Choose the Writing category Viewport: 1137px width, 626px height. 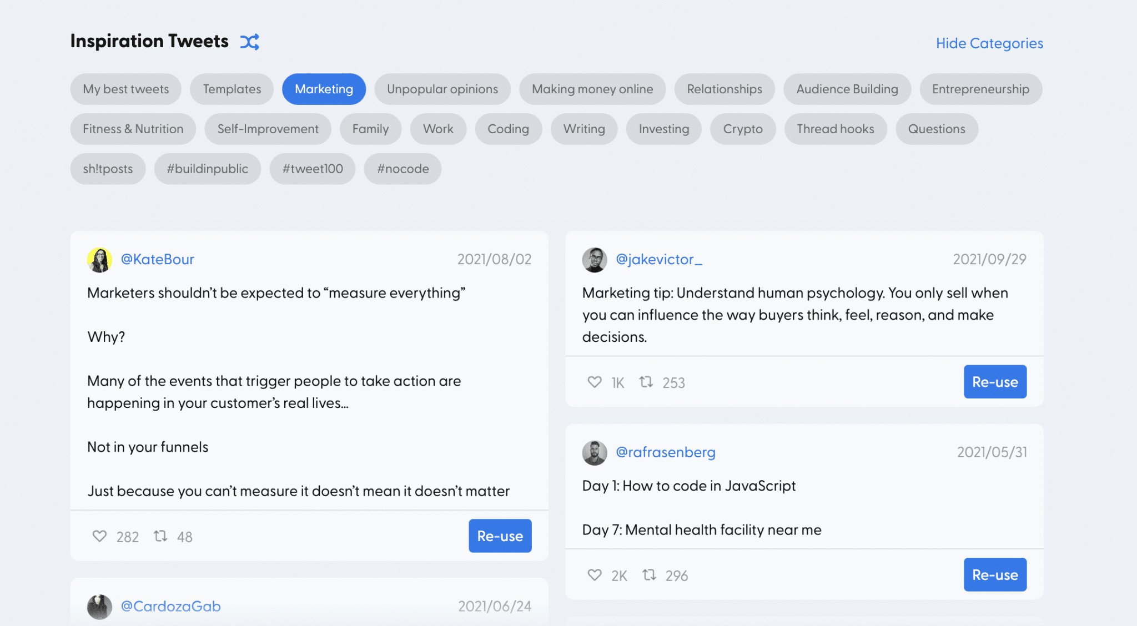pos(584,129)
